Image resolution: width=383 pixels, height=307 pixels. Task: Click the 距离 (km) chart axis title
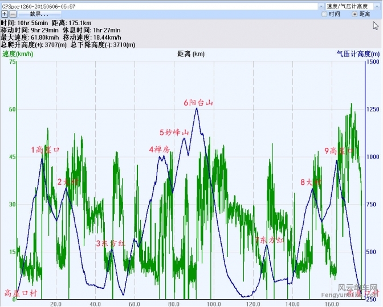click(x=191, y=54)
